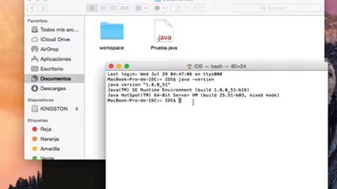The width and height of the screenshot is (337, 189).
Task: Open the item arrangement dropdown
Action: point(141,8)
